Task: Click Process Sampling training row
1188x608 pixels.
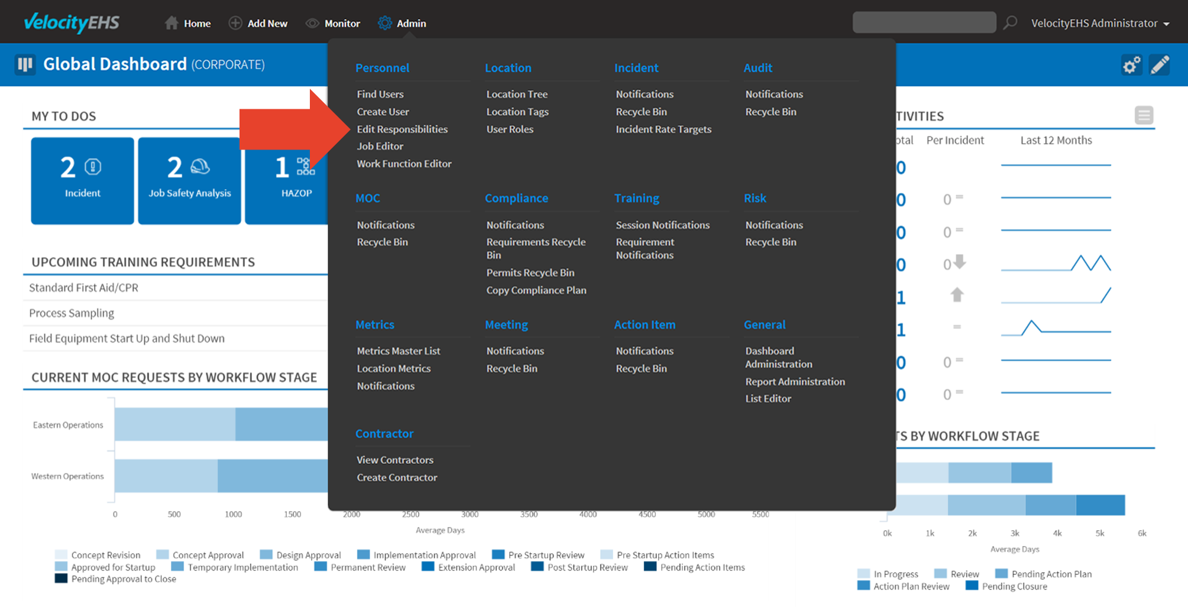Action: click(x=175, y=313)
